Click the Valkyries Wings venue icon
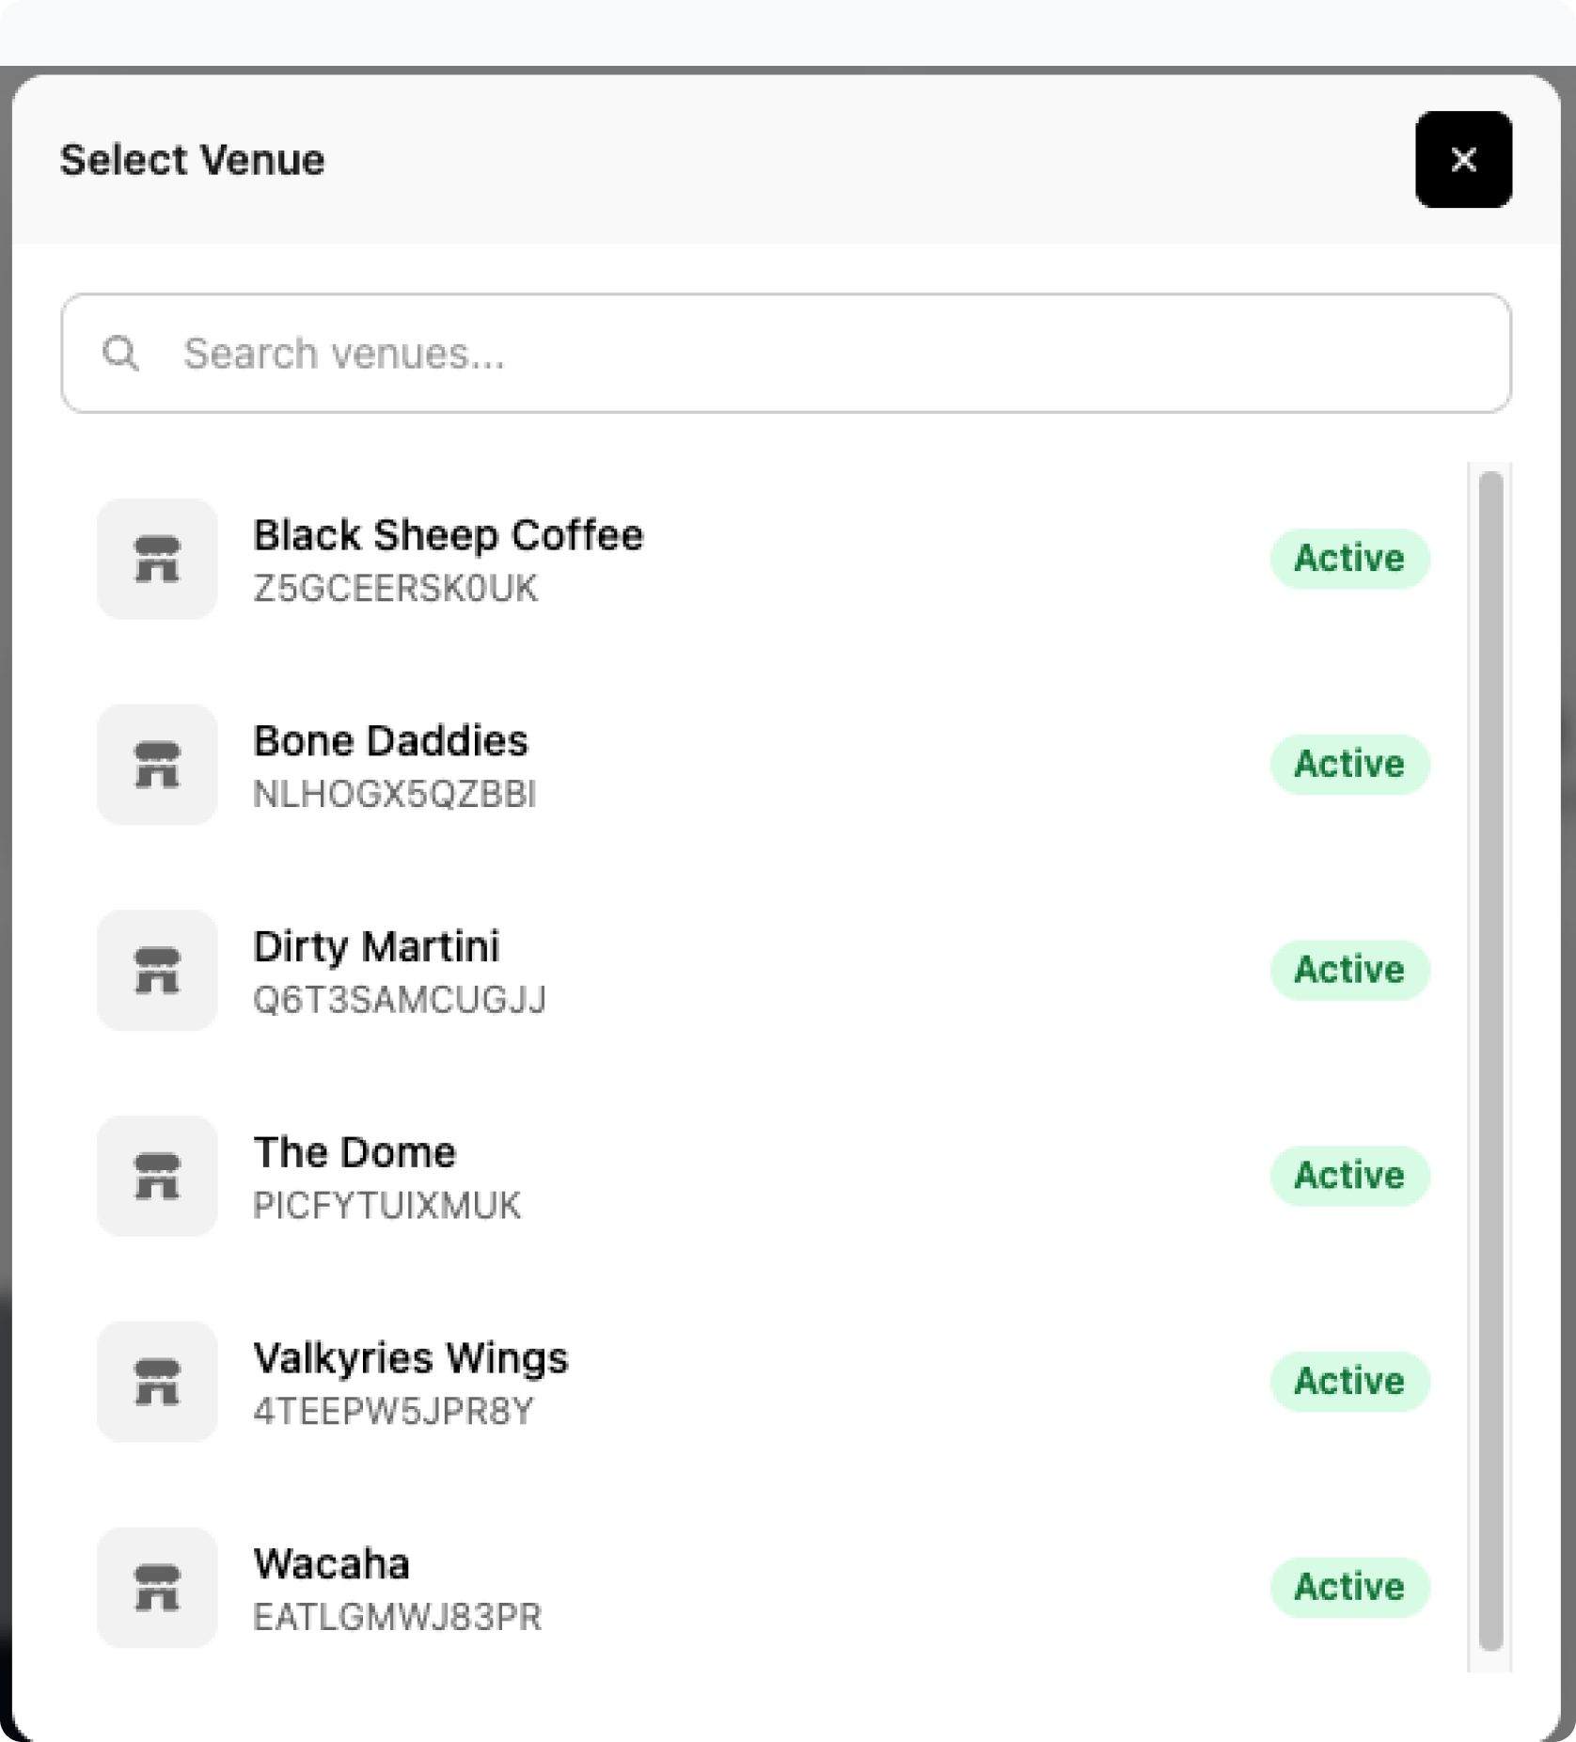The height and width of the screenshot is (1742, 1576). (x=157, y=1382)
